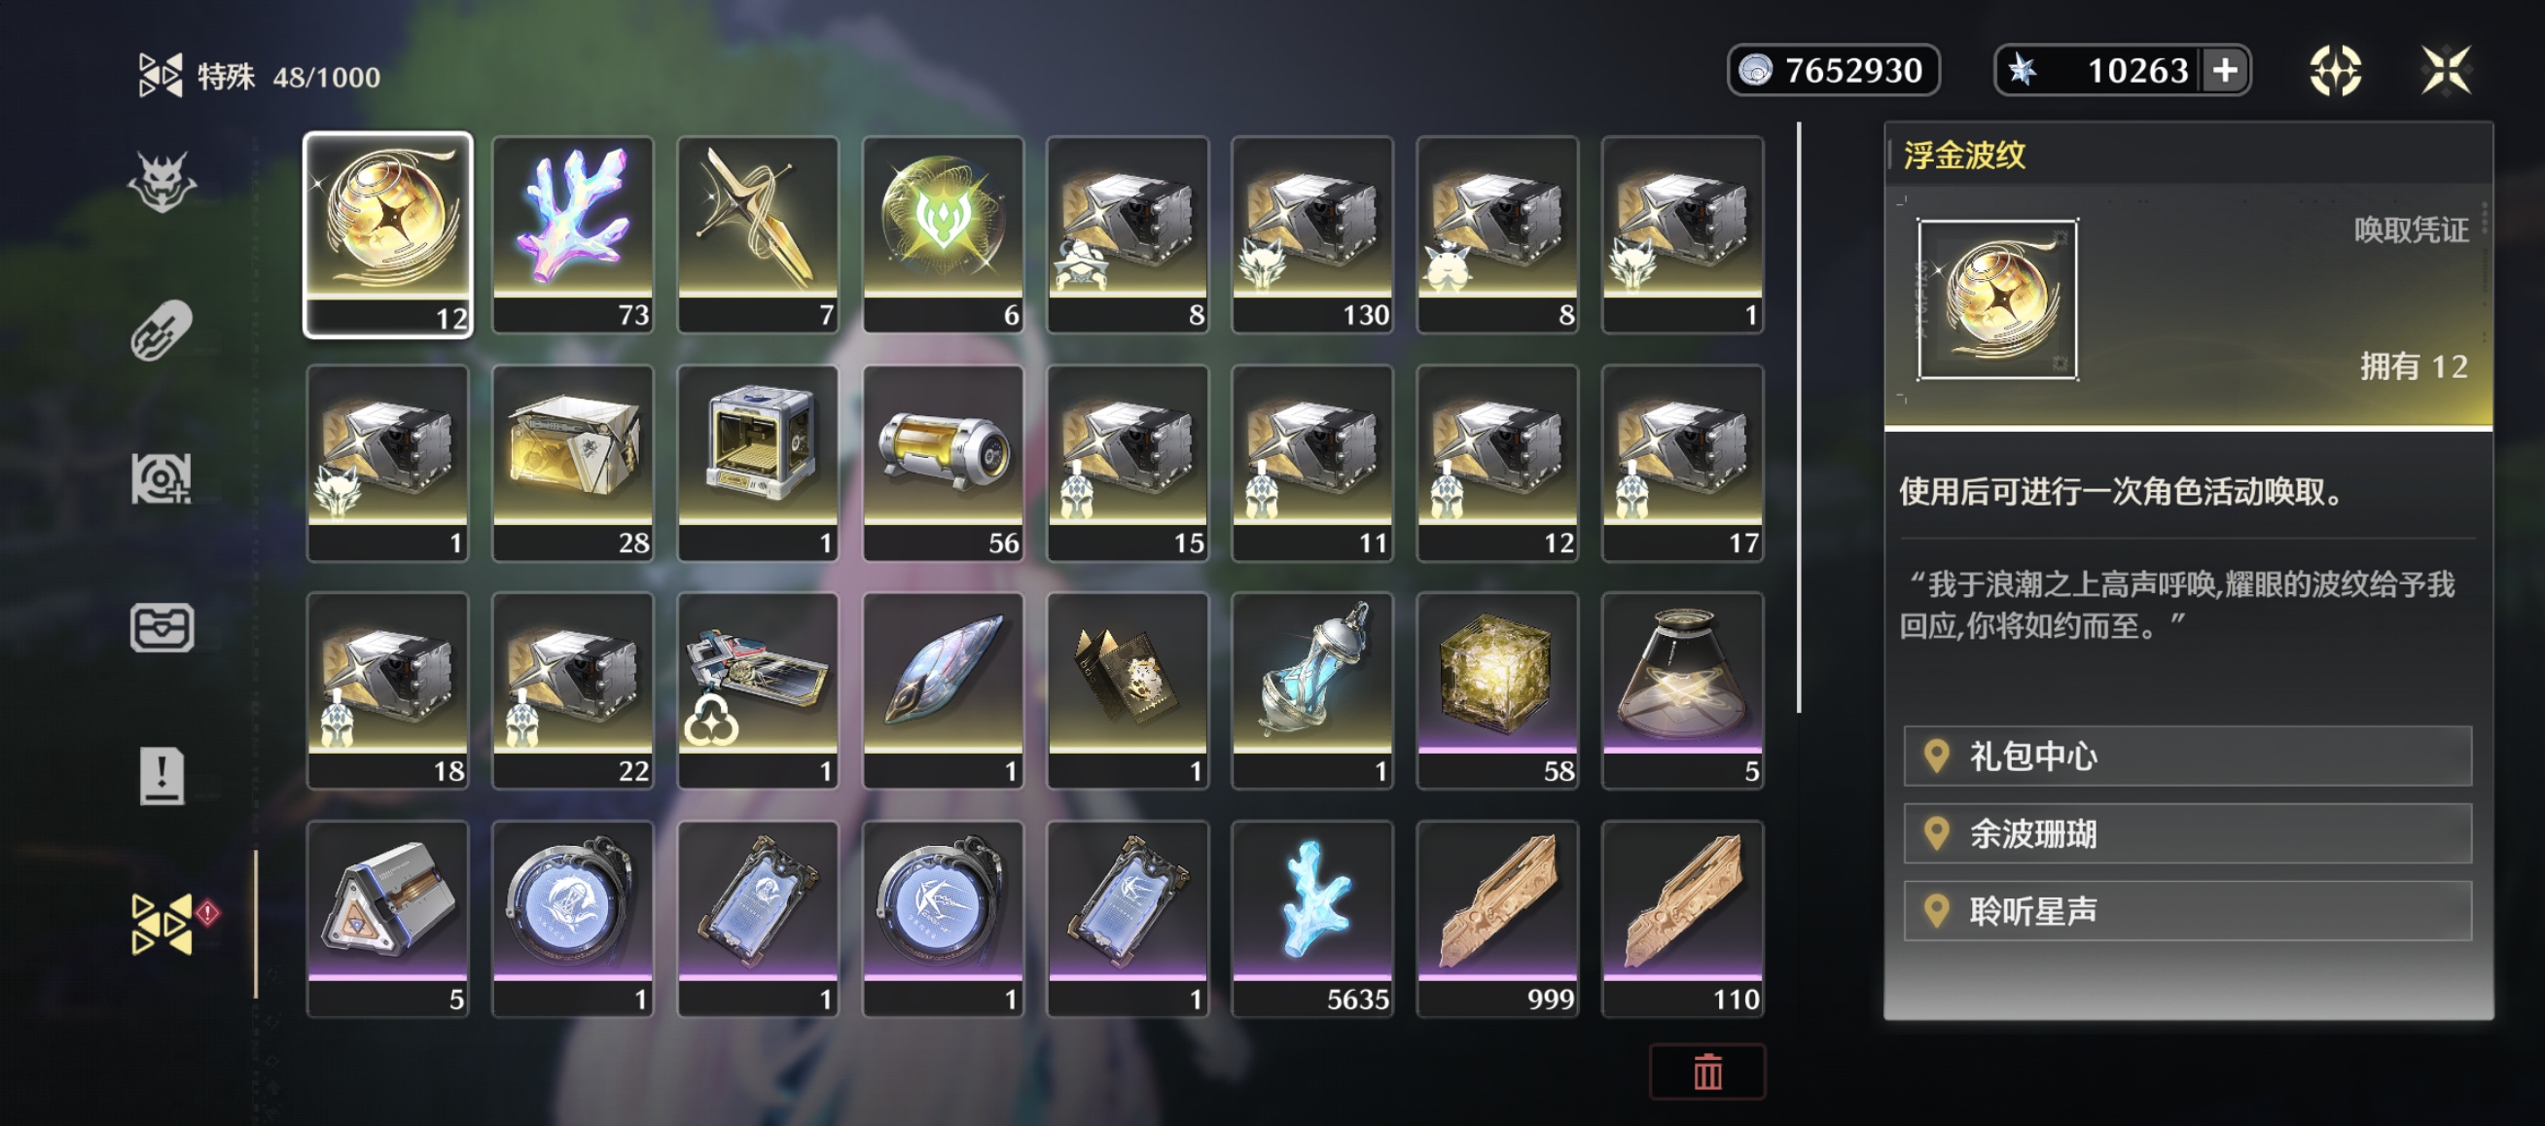Select the delete trash can button
The height and width of the screenshot is (1126, 2545).
tap(1707, 1072)
